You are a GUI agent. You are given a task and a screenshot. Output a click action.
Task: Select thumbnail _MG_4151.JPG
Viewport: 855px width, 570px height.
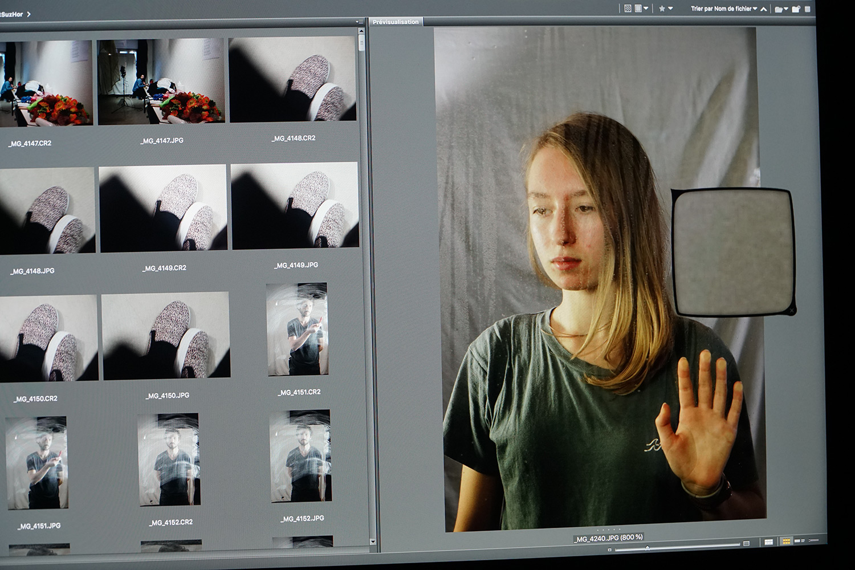[x=37, y=463]
